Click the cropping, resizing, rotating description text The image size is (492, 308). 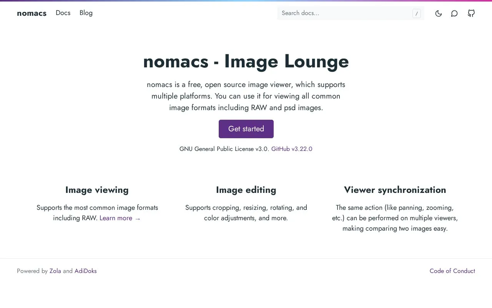(246, 213)
